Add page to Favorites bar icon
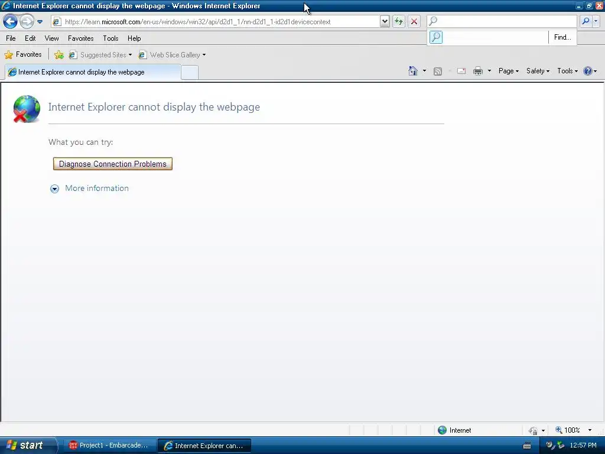The width and height of the screenshot is (605, 454). pos(59,55)
